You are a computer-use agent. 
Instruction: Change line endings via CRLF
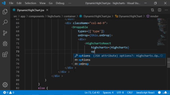click(130, 93)
